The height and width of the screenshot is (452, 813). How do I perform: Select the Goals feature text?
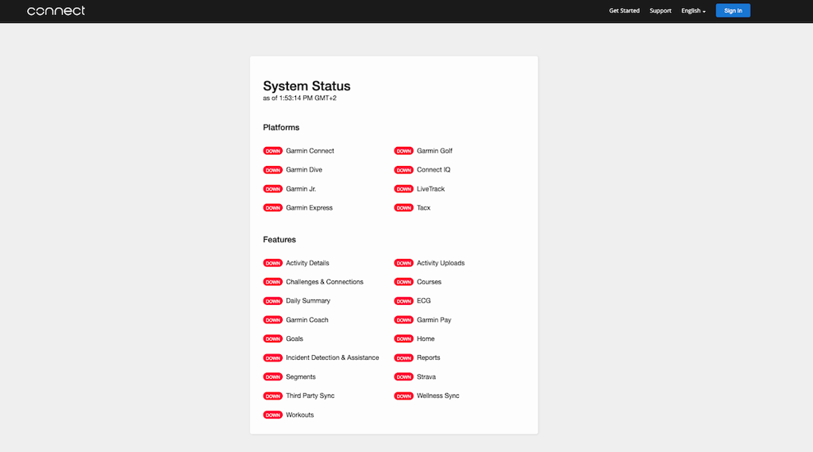(295, 339)
